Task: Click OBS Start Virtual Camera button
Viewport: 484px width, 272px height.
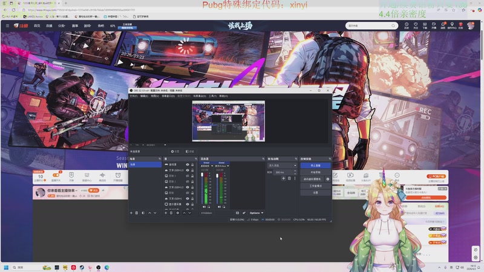Action: (312, 179)
